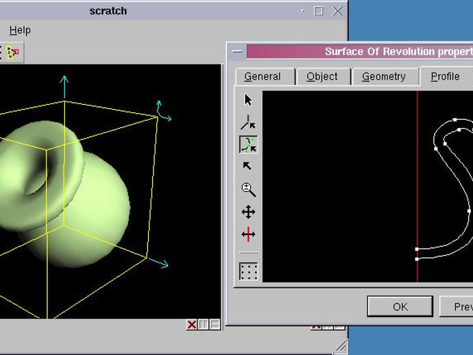Viewport: 473px width, 355px height.
Task: Click the scratch window resize grip
Action: click(341, 346)
